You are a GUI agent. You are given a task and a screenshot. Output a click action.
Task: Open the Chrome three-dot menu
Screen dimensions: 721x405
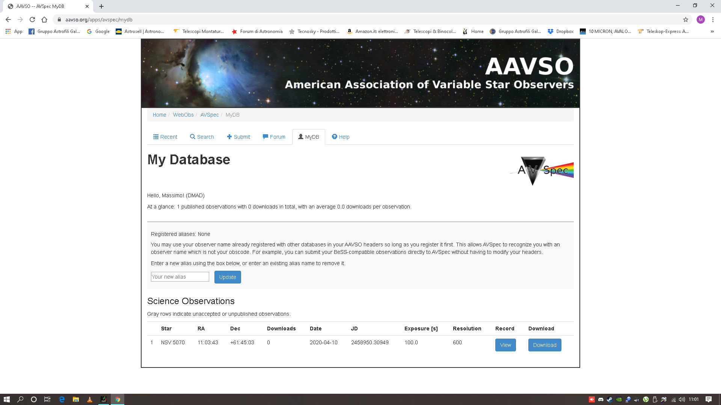click(x=713, y=19)
